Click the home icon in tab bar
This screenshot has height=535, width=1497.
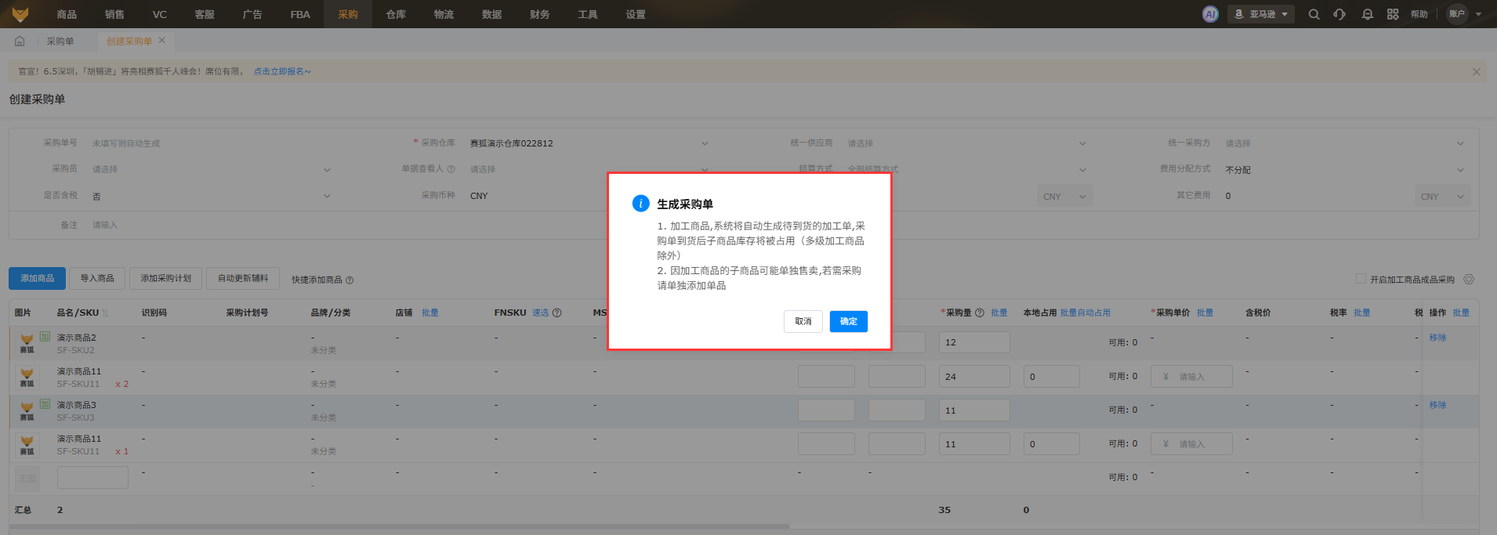pyautogui.click(x=20, y=42)
